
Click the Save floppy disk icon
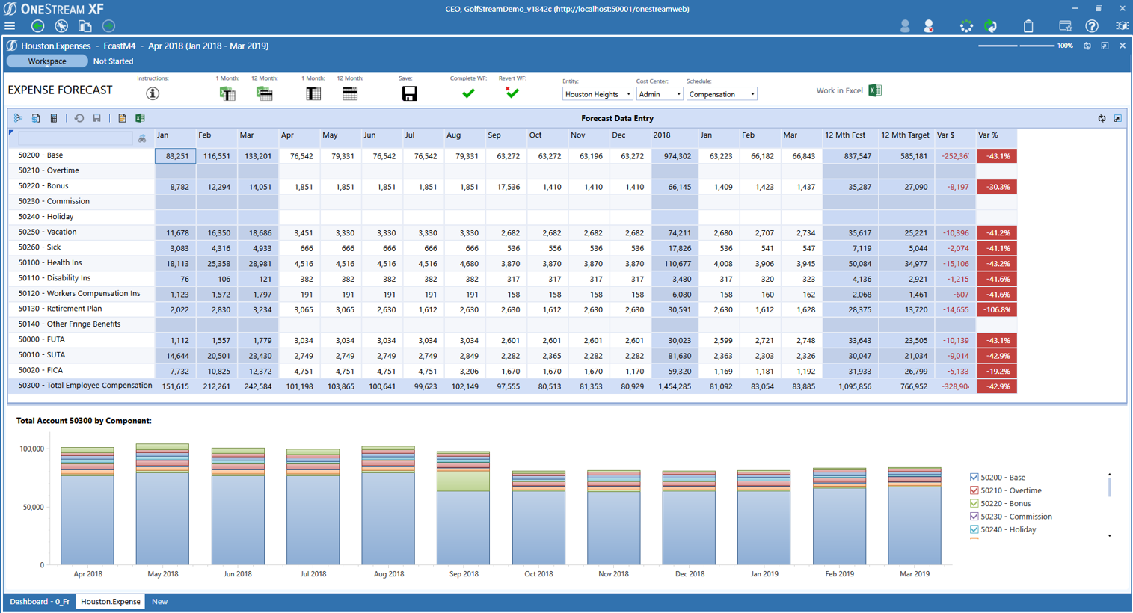[409, 93]
